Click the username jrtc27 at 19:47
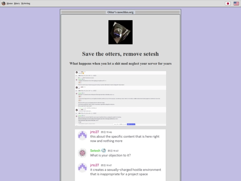 point(94,165)
